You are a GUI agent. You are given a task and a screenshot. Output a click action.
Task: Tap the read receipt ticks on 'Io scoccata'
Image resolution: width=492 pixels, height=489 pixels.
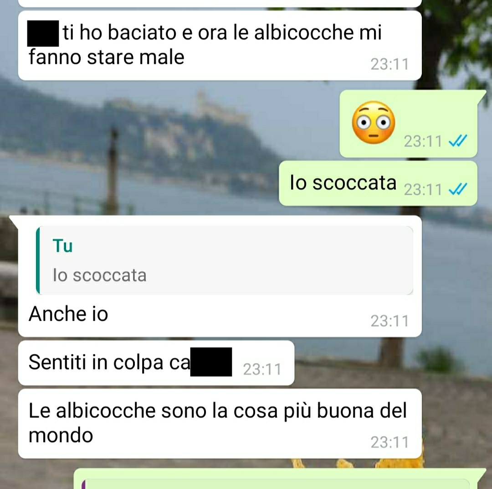coord(458,189)
